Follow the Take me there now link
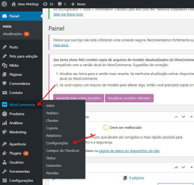194x185 pixels. 68,14
